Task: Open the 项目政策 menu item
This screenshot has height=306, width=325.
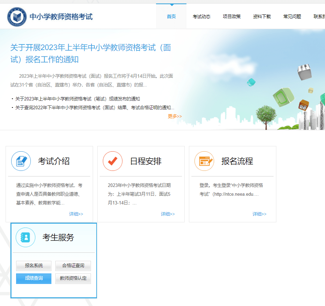Action: [x=232, y=16]
